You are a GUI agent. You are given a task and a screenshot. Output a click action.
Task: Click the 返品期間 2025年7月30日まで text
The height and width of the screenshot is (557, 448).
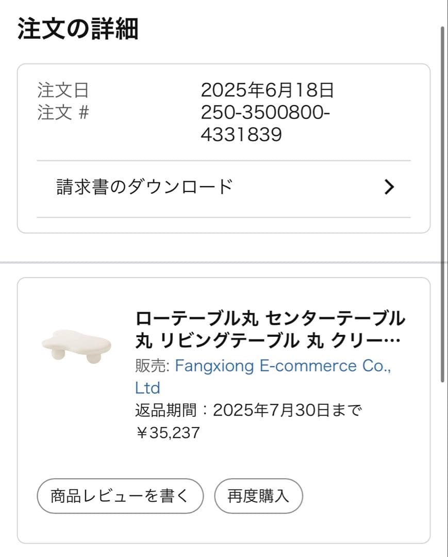pyautogui.click(x=248, y=411)
